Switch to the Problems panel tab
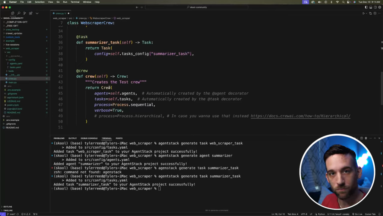The height and width of the screenshot is (216, 383). tap(59, 138)
